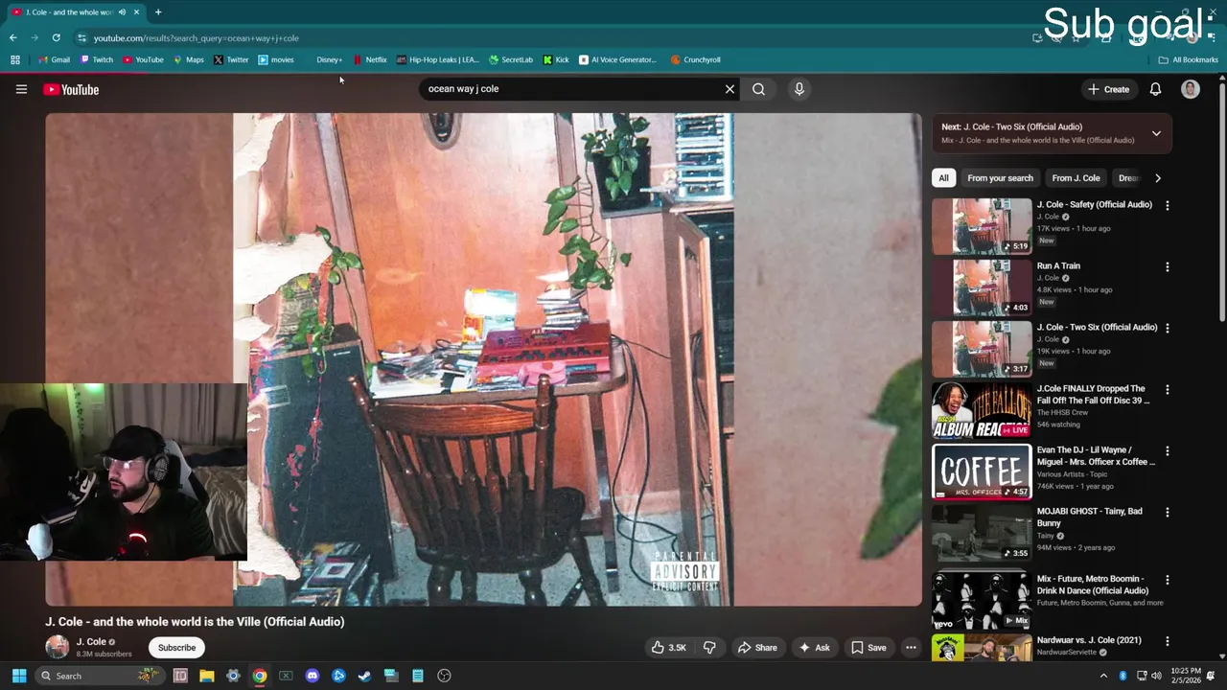Viewport: 1227px width, 690px height.
Task: Open J. Cole - Two Six title link
Action: tap(1097, 327)
